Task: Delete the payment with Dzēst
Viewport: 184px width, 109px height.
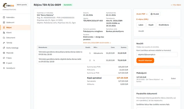Action: point(173,79)
